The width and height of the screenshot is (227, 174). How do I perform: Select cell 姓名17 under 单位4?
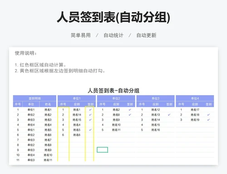195,109
